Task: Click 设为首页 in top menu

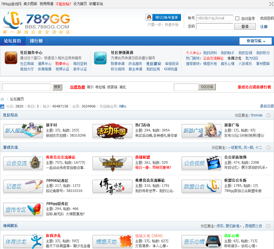Action: click(80, 4)
